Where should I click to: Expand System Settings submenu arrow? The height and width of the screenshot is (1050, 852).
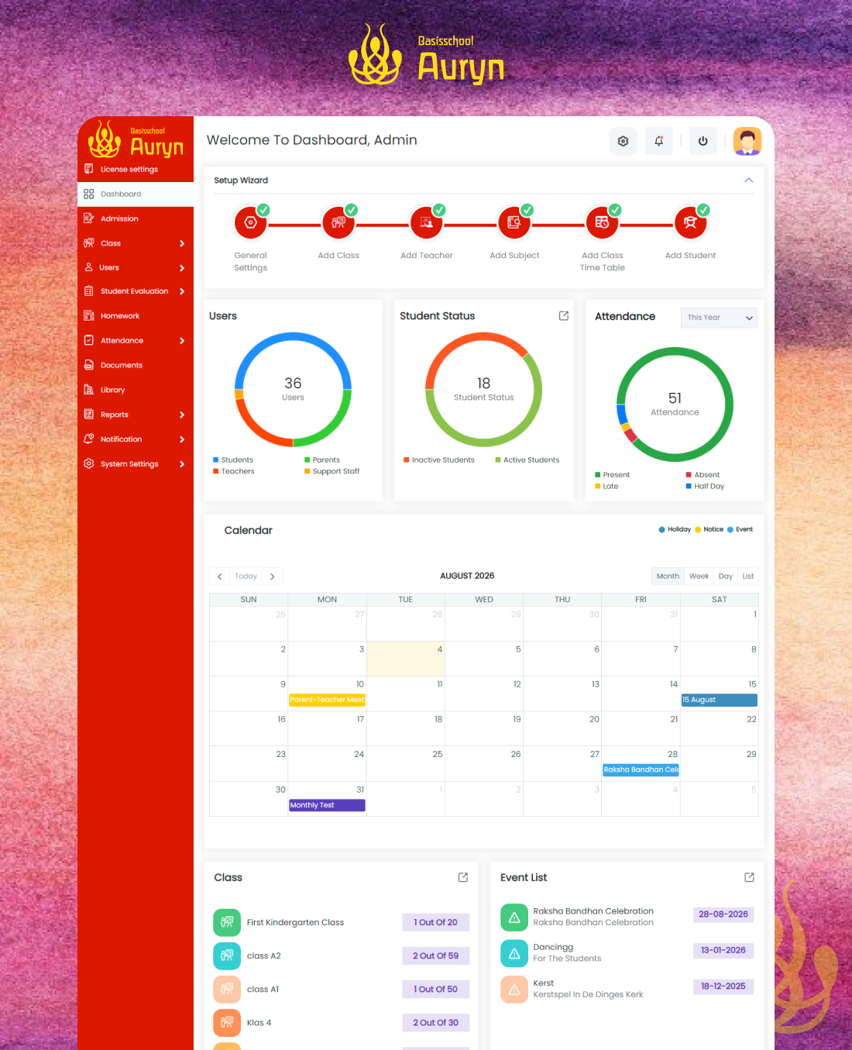click(182, 464)
